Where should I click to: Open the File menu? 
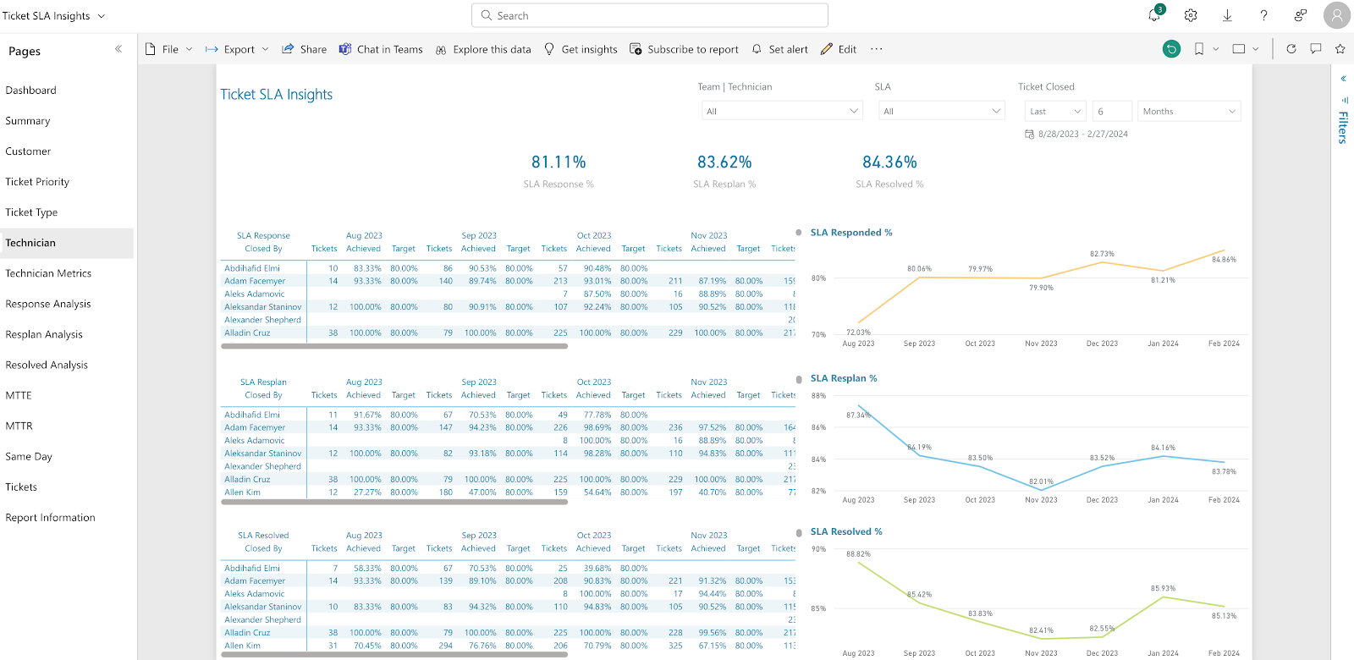coord(169,49)
